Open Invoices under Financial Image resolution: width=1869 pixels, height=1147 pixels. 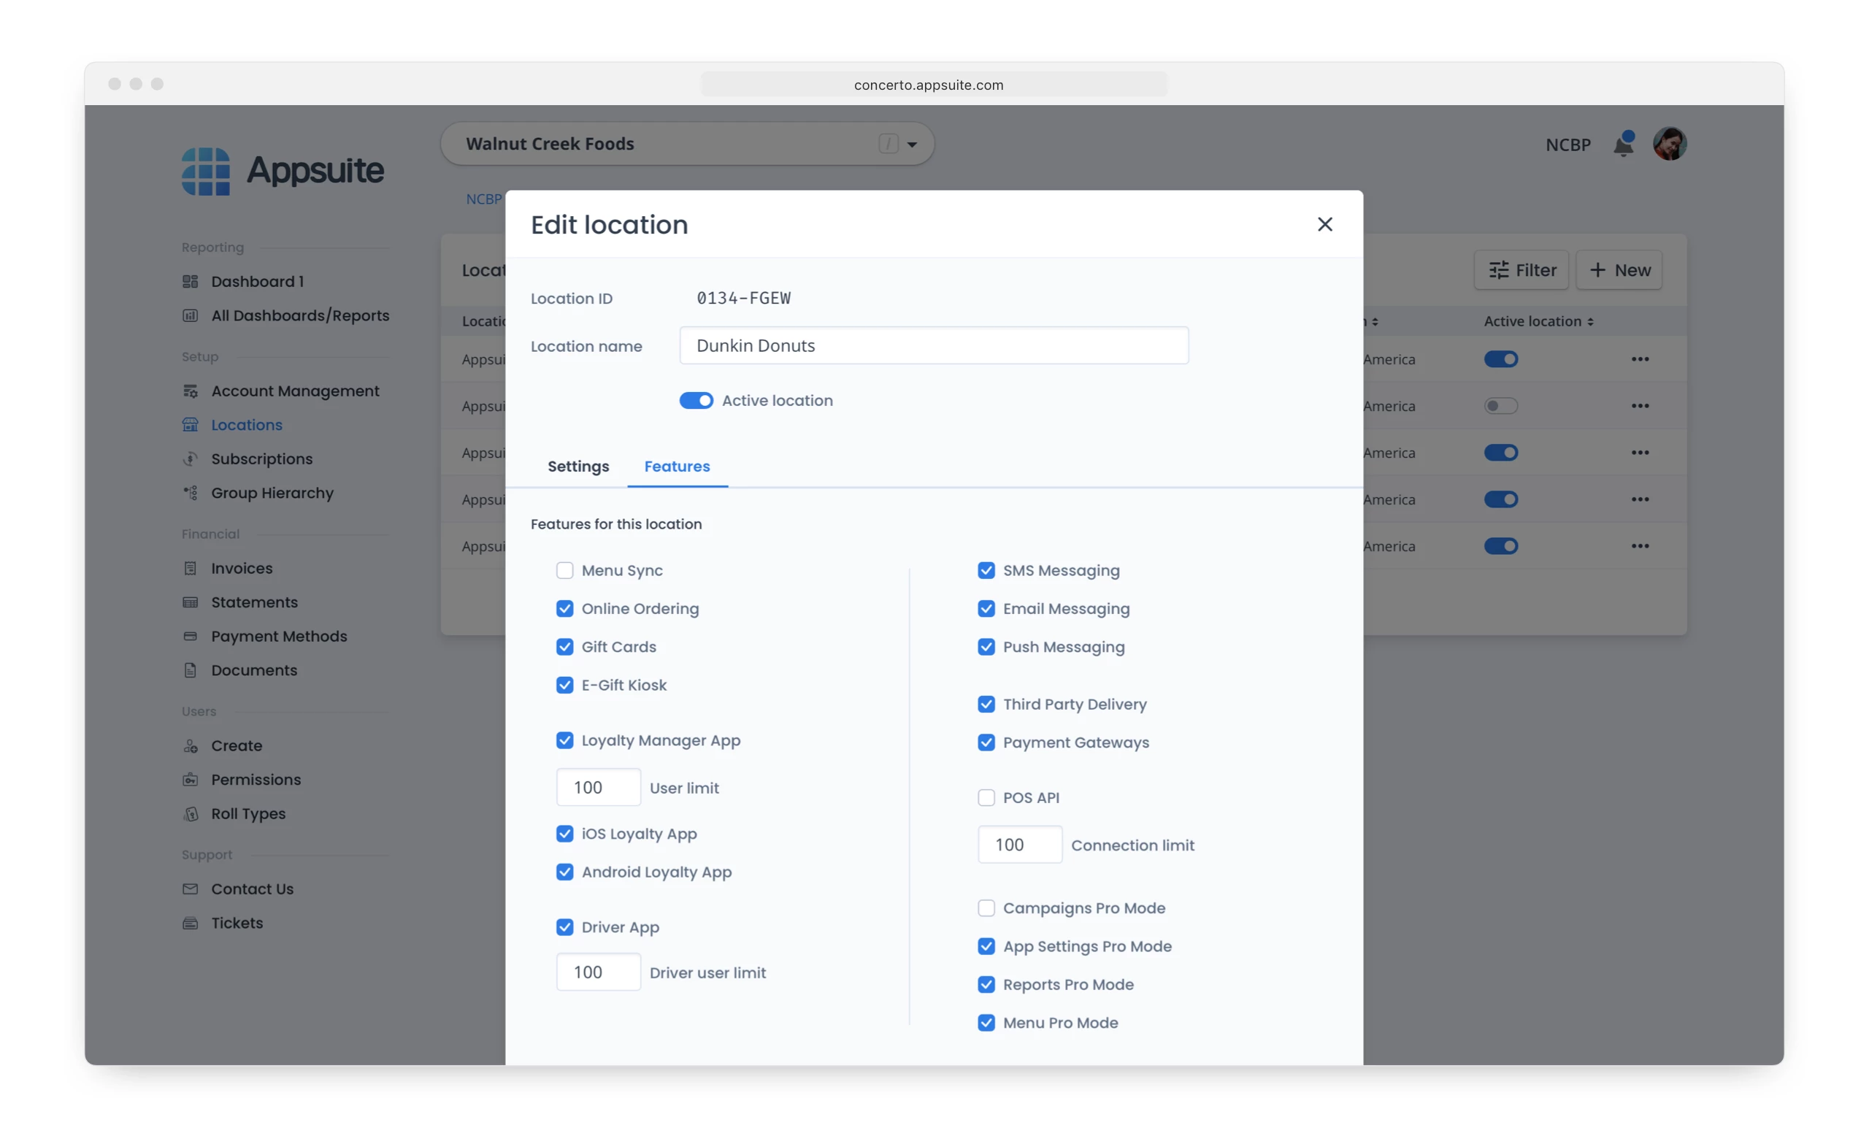pyautogui.click(x=241, y=568)
